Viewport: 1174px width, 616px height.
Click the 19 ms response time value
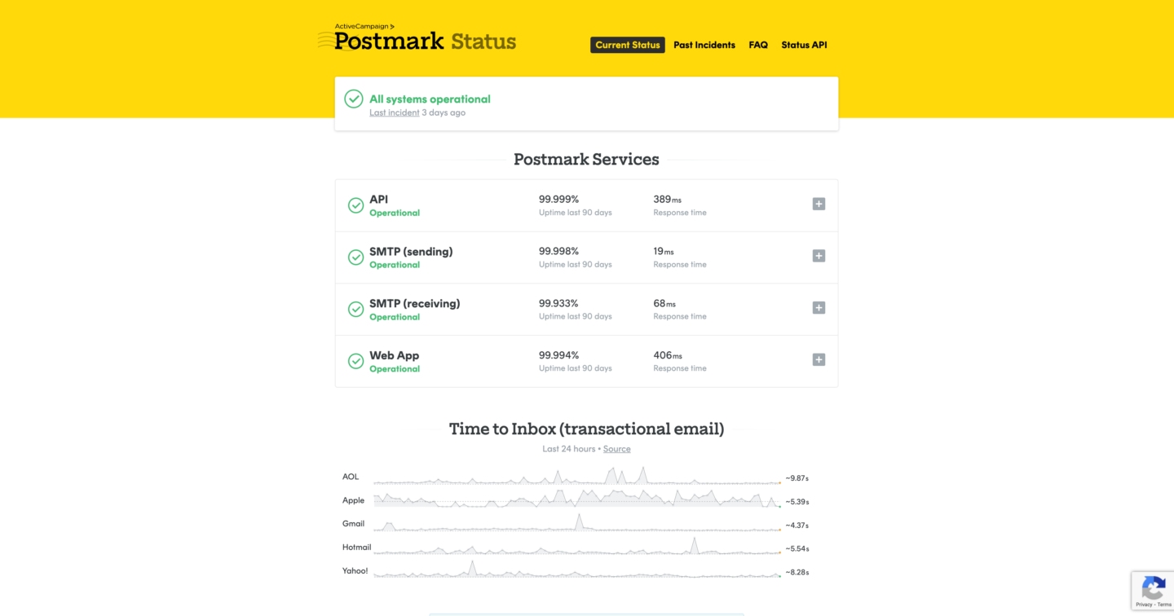click(x=664, y=251)
